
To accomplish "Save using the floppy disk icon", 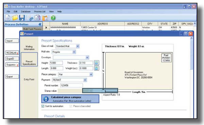I will [x=22, y=18].
